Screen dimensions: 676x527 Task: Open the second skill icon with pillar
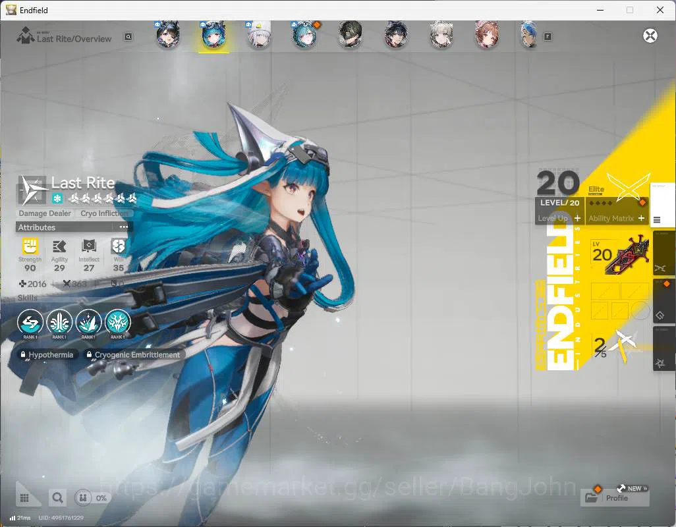point(59,323)
